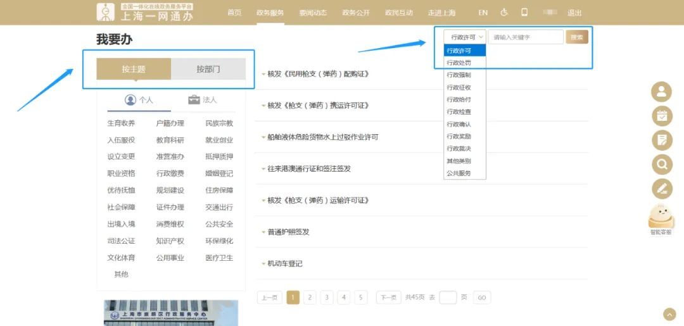The height and width of the screenshot is (326, 684).
Task: Open the 智能客服 dumpling mascot assistant
Action: [661, 219]
